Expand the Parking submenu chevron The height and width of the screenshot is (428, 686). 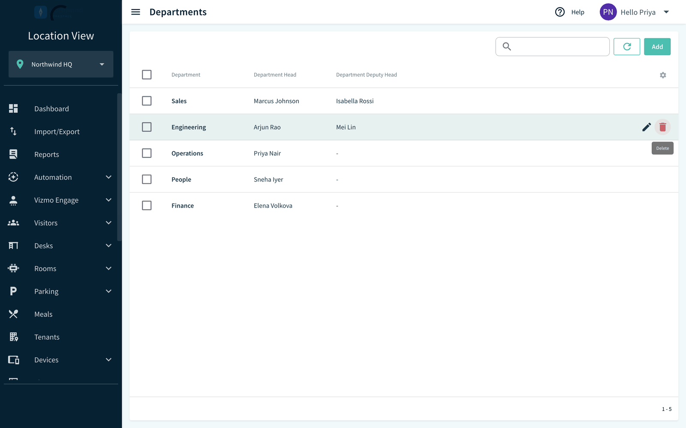pos(108,291)
